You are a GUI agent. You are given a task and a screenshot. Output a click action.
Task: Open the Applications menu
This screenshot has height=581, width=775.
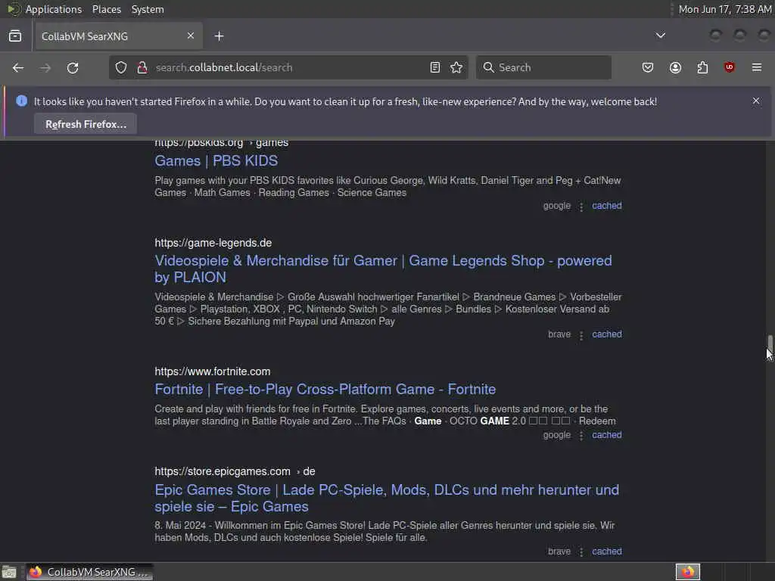click(54, 9)
